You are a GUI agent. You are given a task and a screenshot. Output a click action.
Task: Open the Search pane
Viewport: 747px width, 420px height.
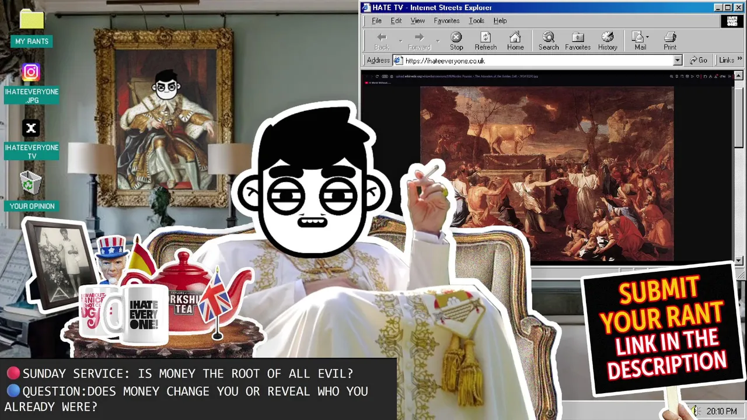(549, 41)
